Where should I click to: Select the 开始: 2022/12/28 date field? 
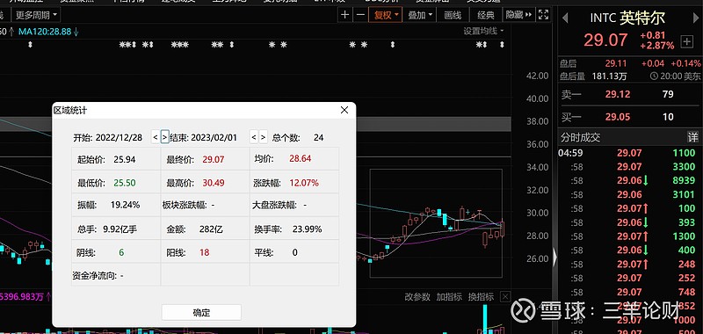(x=107, y=137)
